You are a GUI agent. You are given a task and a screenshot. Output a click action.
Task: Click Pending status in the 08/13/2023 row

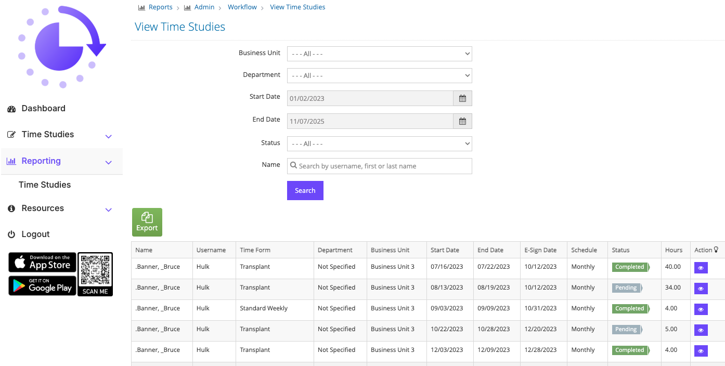click(627, 288)
